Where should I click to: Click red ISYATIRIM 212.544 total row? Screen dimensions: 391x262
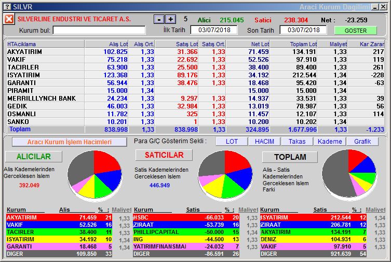point(313,217)
